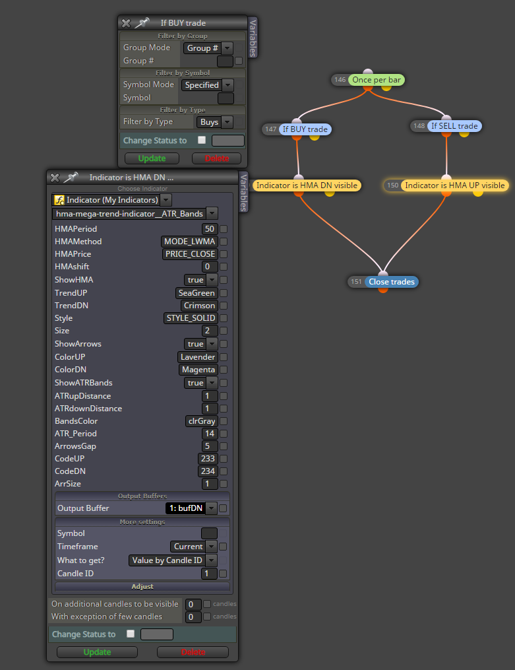Click ColorDN Magenta color field
Viewport: 515px width, 670px height.
(198, 370)
